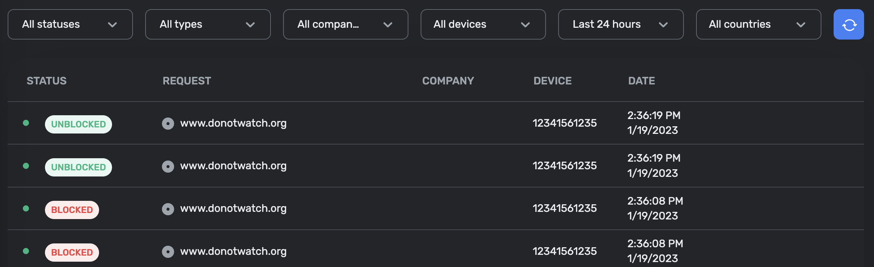Select the UNBLOCKED badge on the first row
This screenshot has height=267, width=874.
[78, 124]
